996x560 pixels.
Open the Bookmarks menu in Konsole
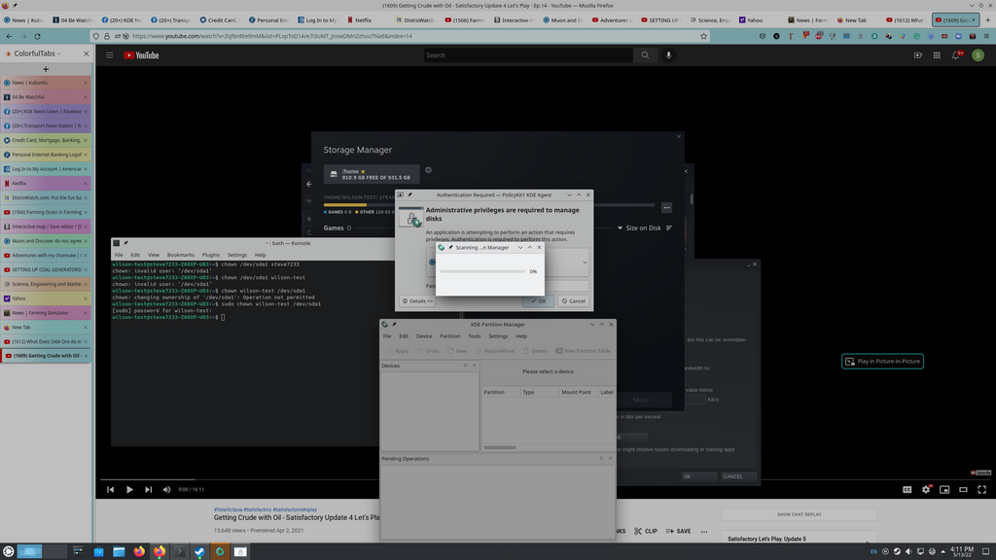(x=180, y=255)
